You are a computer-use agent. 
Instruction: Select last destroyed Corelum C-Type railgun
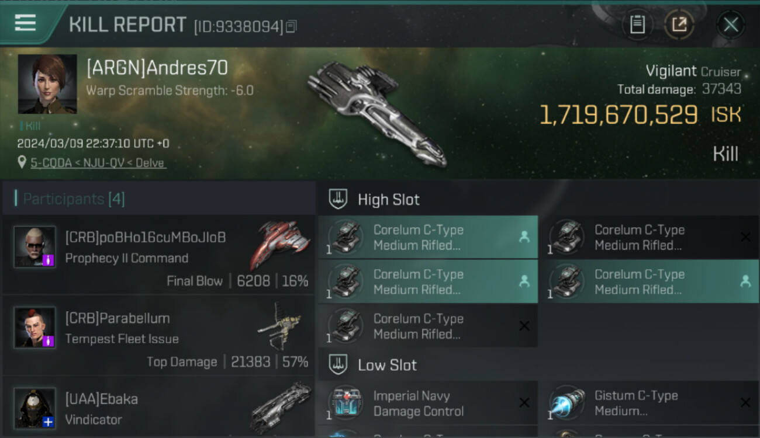[428, 326]
